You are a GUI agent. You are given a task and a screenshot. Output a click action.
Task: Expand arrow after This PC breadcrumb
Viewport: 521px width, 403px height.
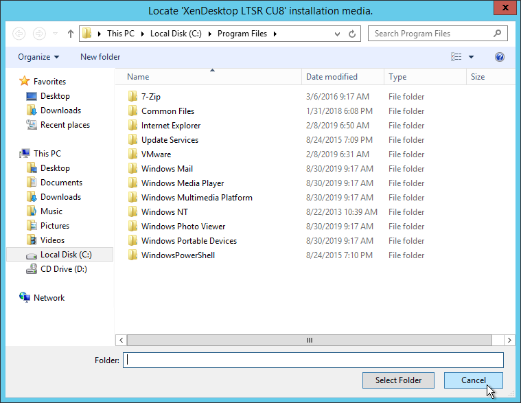[143, 34]
